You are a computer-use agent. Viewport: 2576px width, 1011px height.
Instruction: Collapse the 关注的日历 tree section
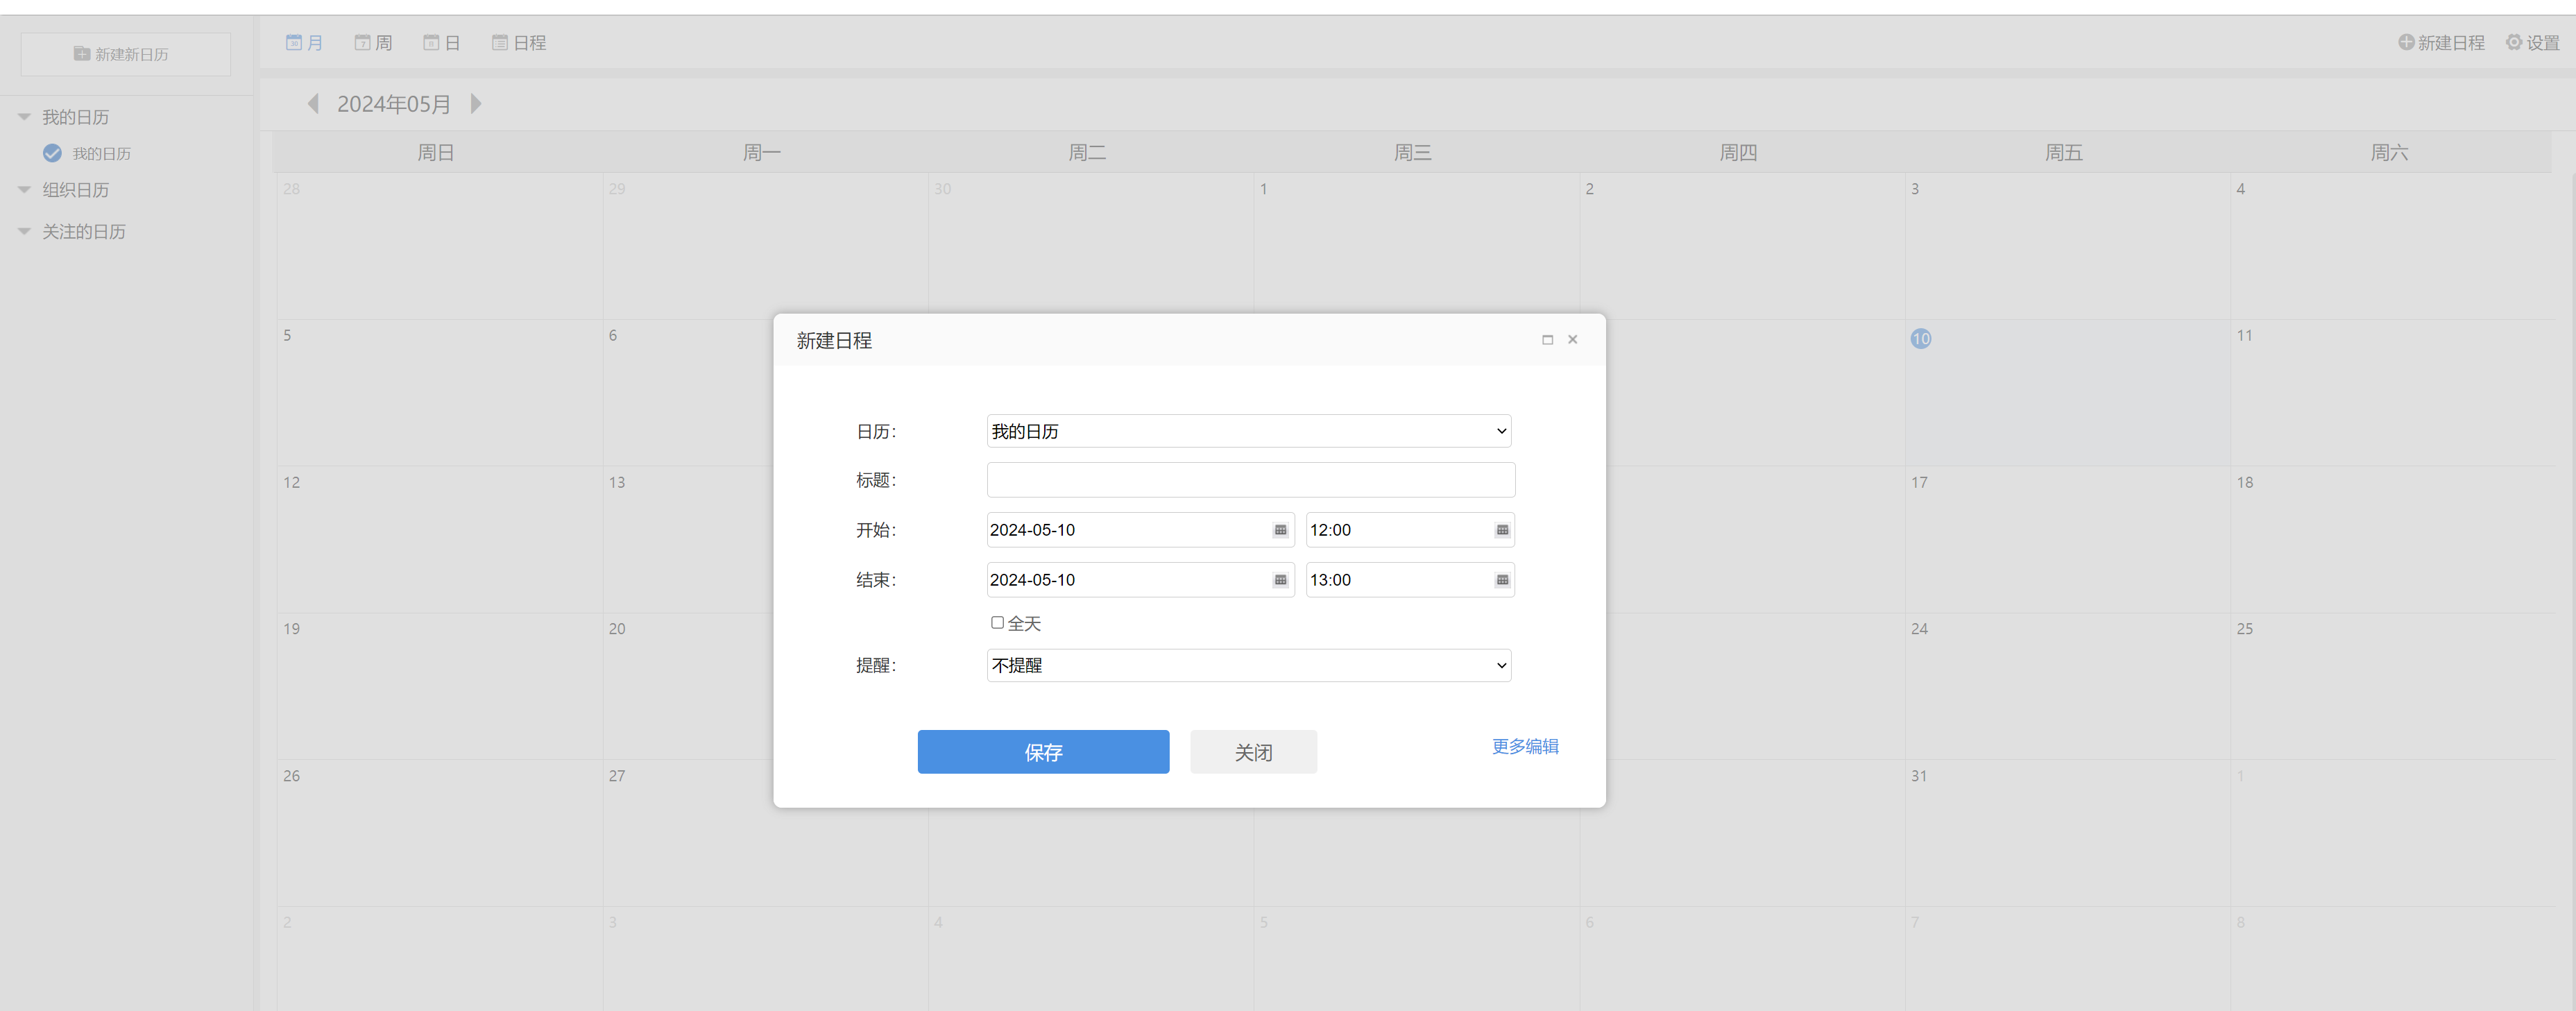[x=24, y=232]
